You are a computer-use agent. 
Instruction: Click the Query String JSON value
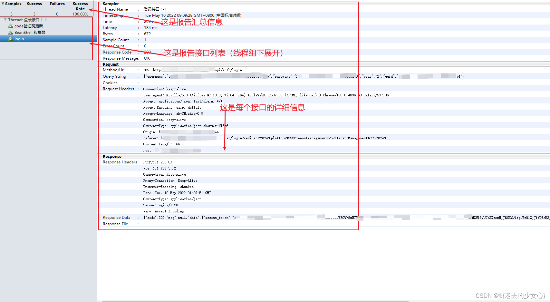click(304, 76)
